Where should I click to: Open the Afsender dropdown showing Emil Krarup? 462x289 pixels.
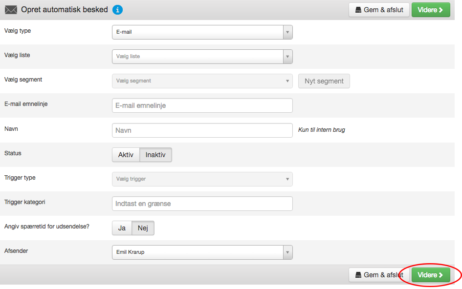tap(202, 252)
